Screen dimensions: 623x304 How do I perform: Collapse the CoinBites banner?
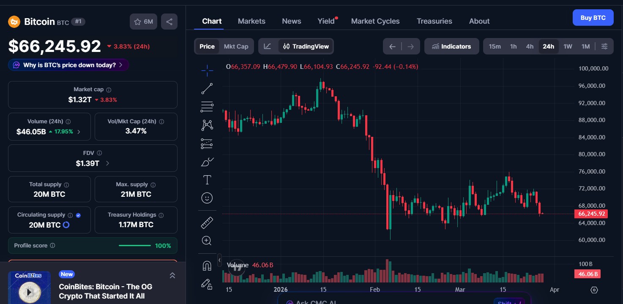tap(172, 275)
